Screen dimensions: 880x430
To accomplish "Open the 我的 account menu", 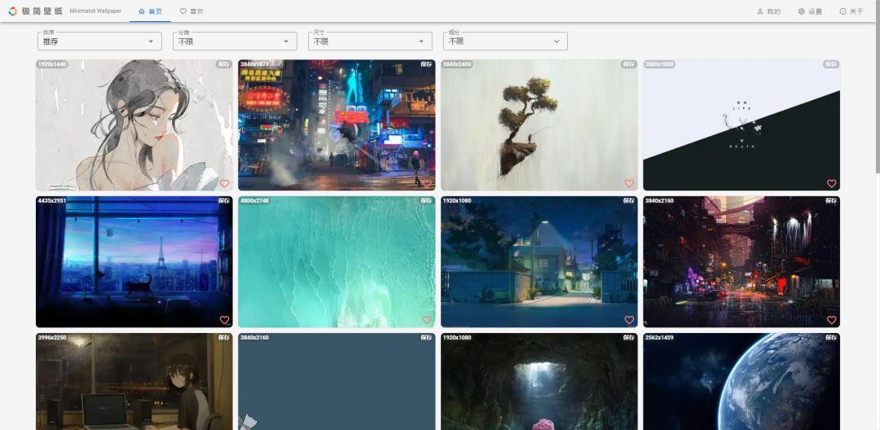I will pyautogui.click(x=768, y=11).
